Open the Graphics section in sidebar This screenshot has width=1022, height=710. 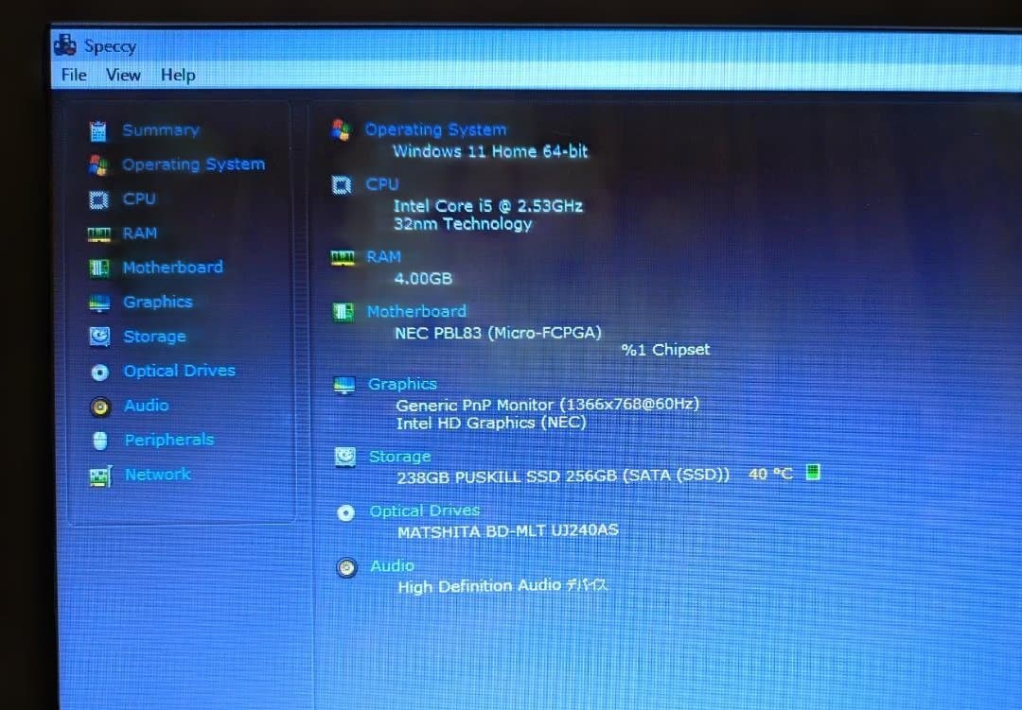[158, 303]
